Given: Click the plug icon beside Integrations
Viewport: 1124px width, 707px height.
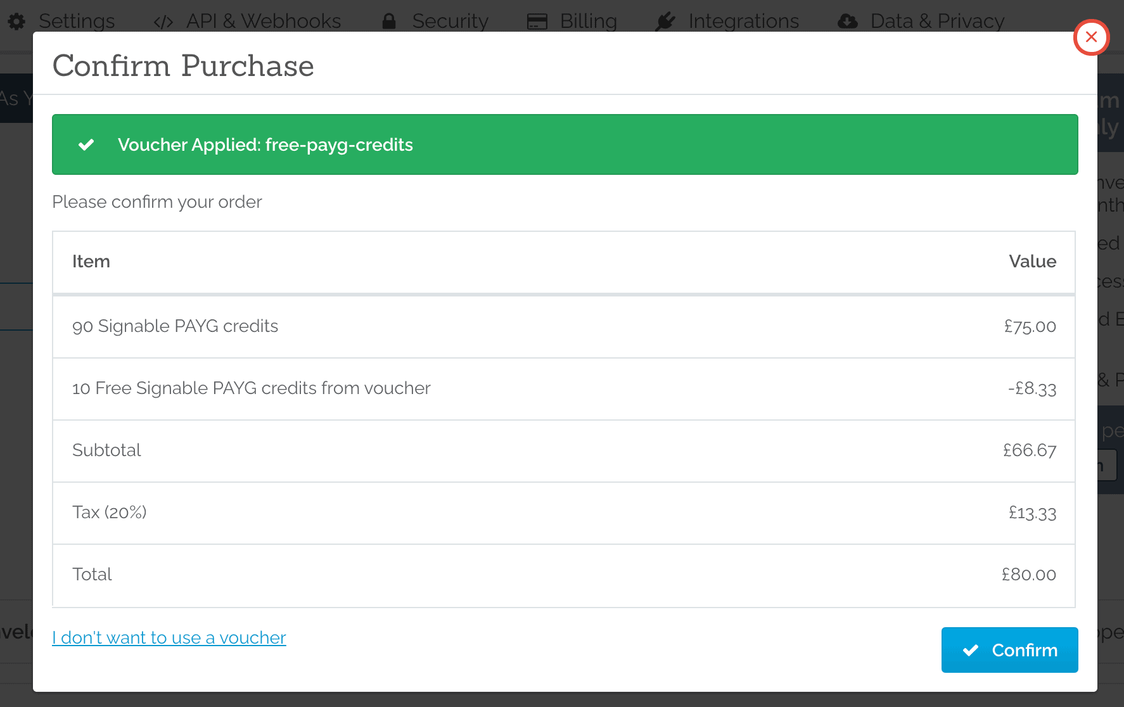Looking at the screenshot, I should (x=665, y=22).
